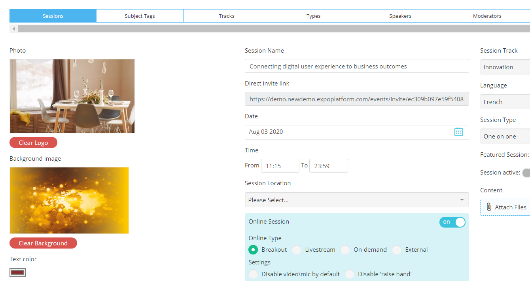This screenshot has height=281, width=530.
Task: Enable Disable video\mic by default
Action: pyautogui.click(x=253, y=274)
